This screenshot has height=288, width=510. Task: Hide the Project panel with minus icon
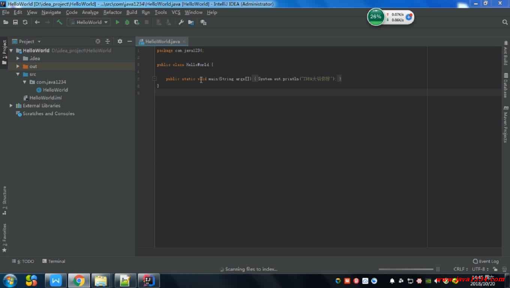tap(130, 41)
